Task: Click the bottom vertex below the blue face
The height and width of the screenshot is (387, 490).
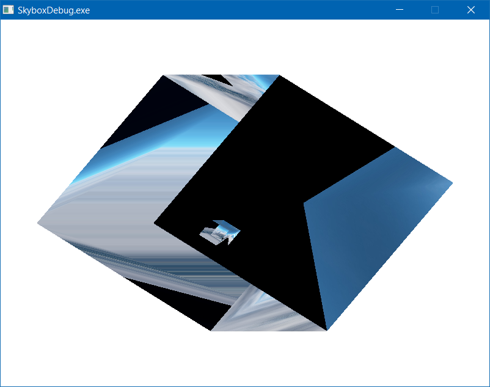Action: [327, 330]
